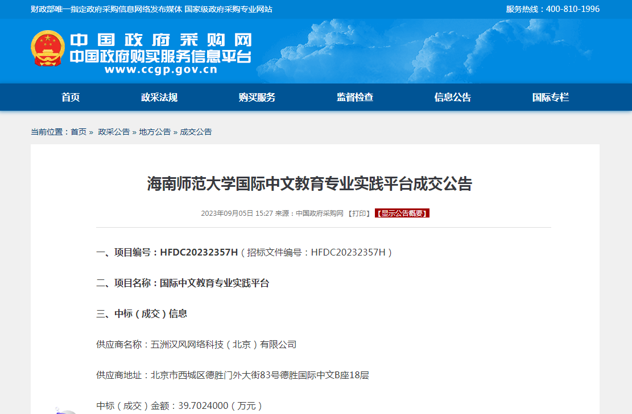Click the heading 三、中标（成交）信息

142,314
